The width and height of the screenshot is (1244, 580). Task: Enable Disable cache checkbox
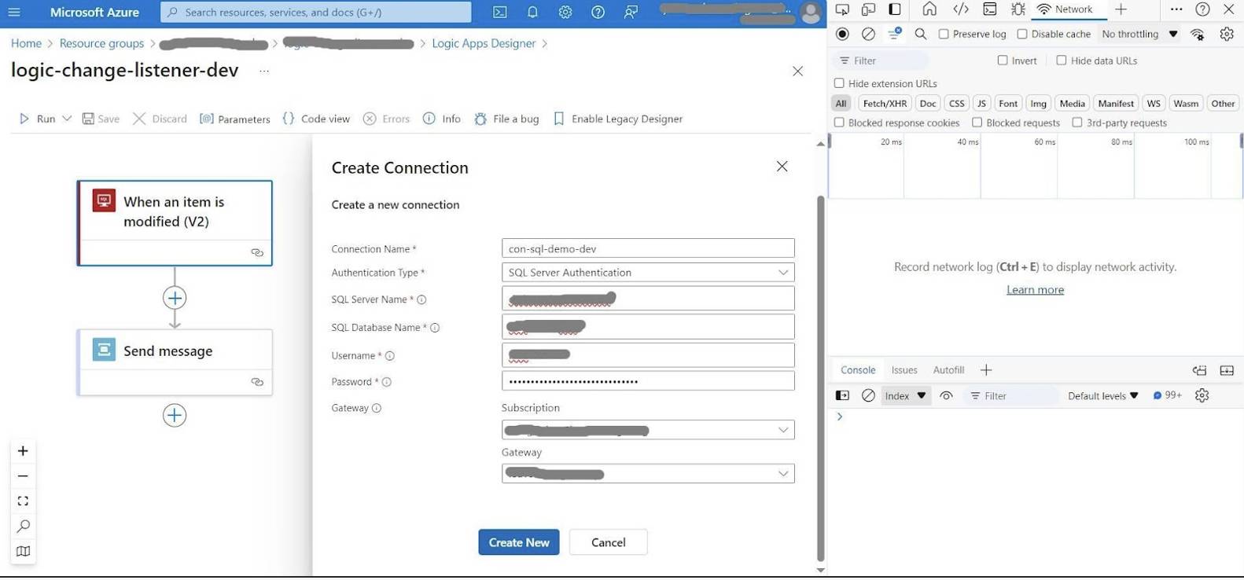[x=1022, y=34]
